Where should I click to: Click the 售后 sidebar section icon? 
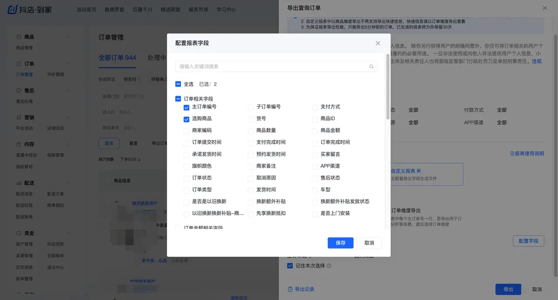[19, 91]
